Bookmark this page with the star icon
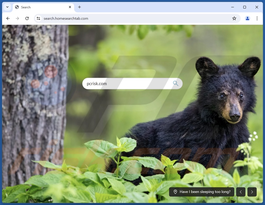 (x=234, y=18)
